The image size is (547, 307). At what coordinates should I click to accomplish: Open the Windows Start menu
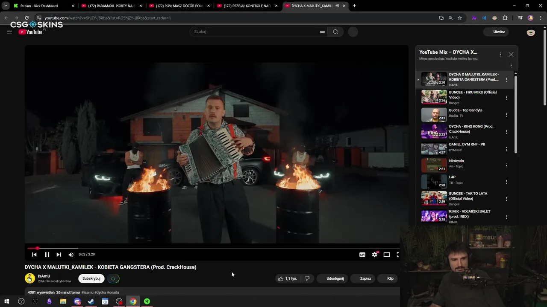pos(7,301)
